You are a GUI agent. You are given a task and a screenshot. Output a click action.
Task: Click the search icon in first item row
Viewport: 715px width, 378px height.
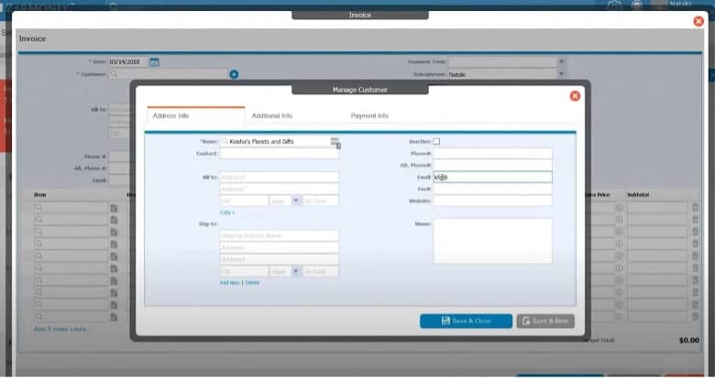click(x=38, y=209)
